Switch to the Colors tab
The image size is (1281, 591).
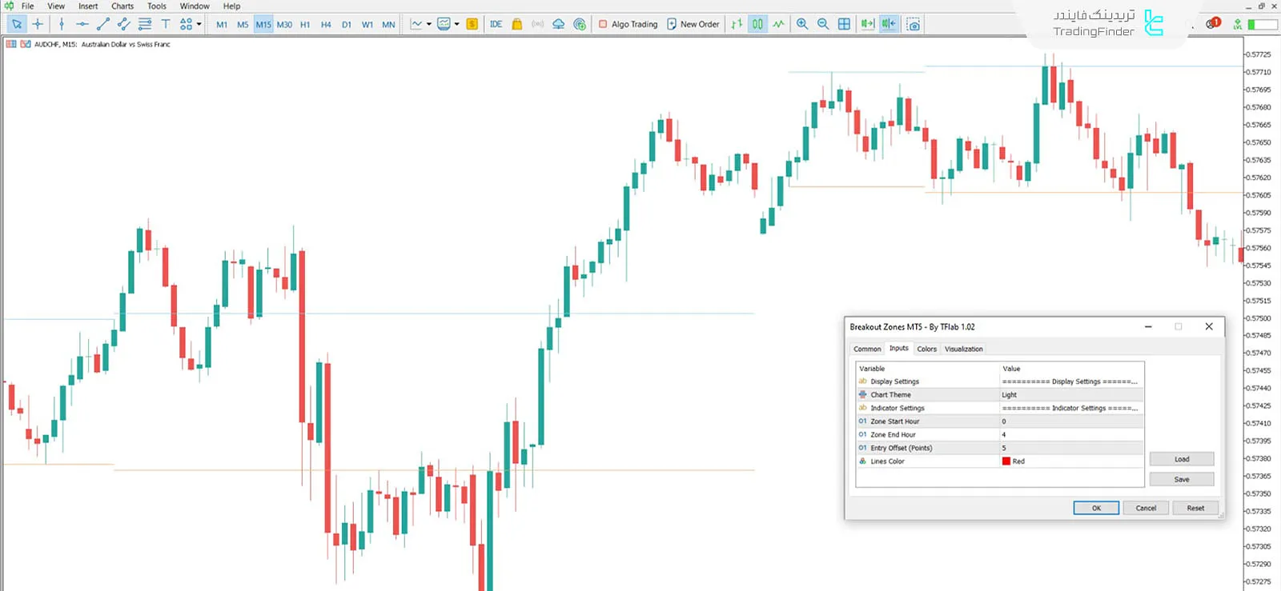click(x=926, y=349)
